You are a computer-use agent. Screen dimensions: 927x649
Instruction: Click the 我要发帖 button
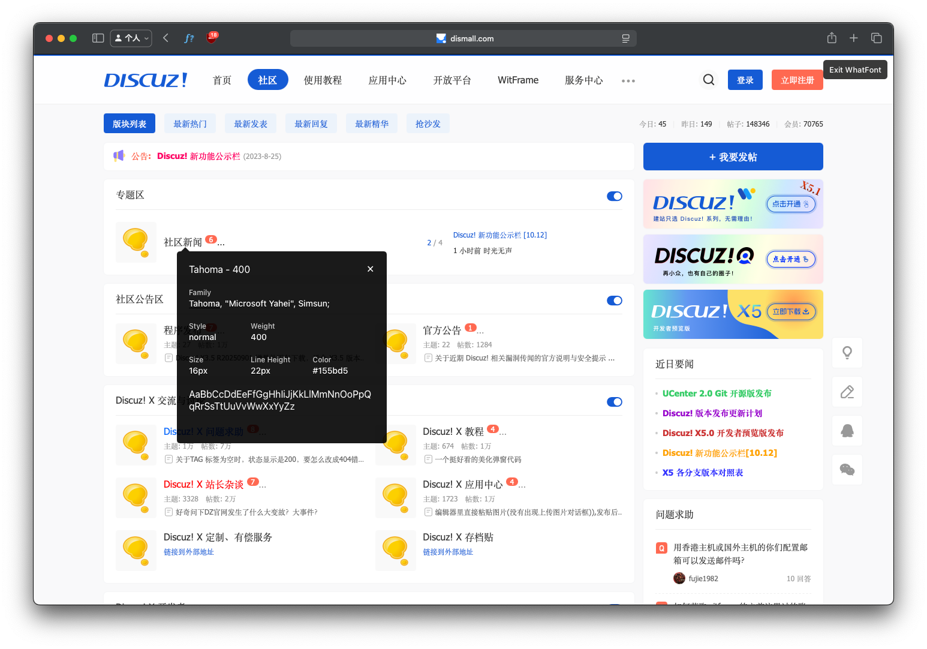click(733, 157)
